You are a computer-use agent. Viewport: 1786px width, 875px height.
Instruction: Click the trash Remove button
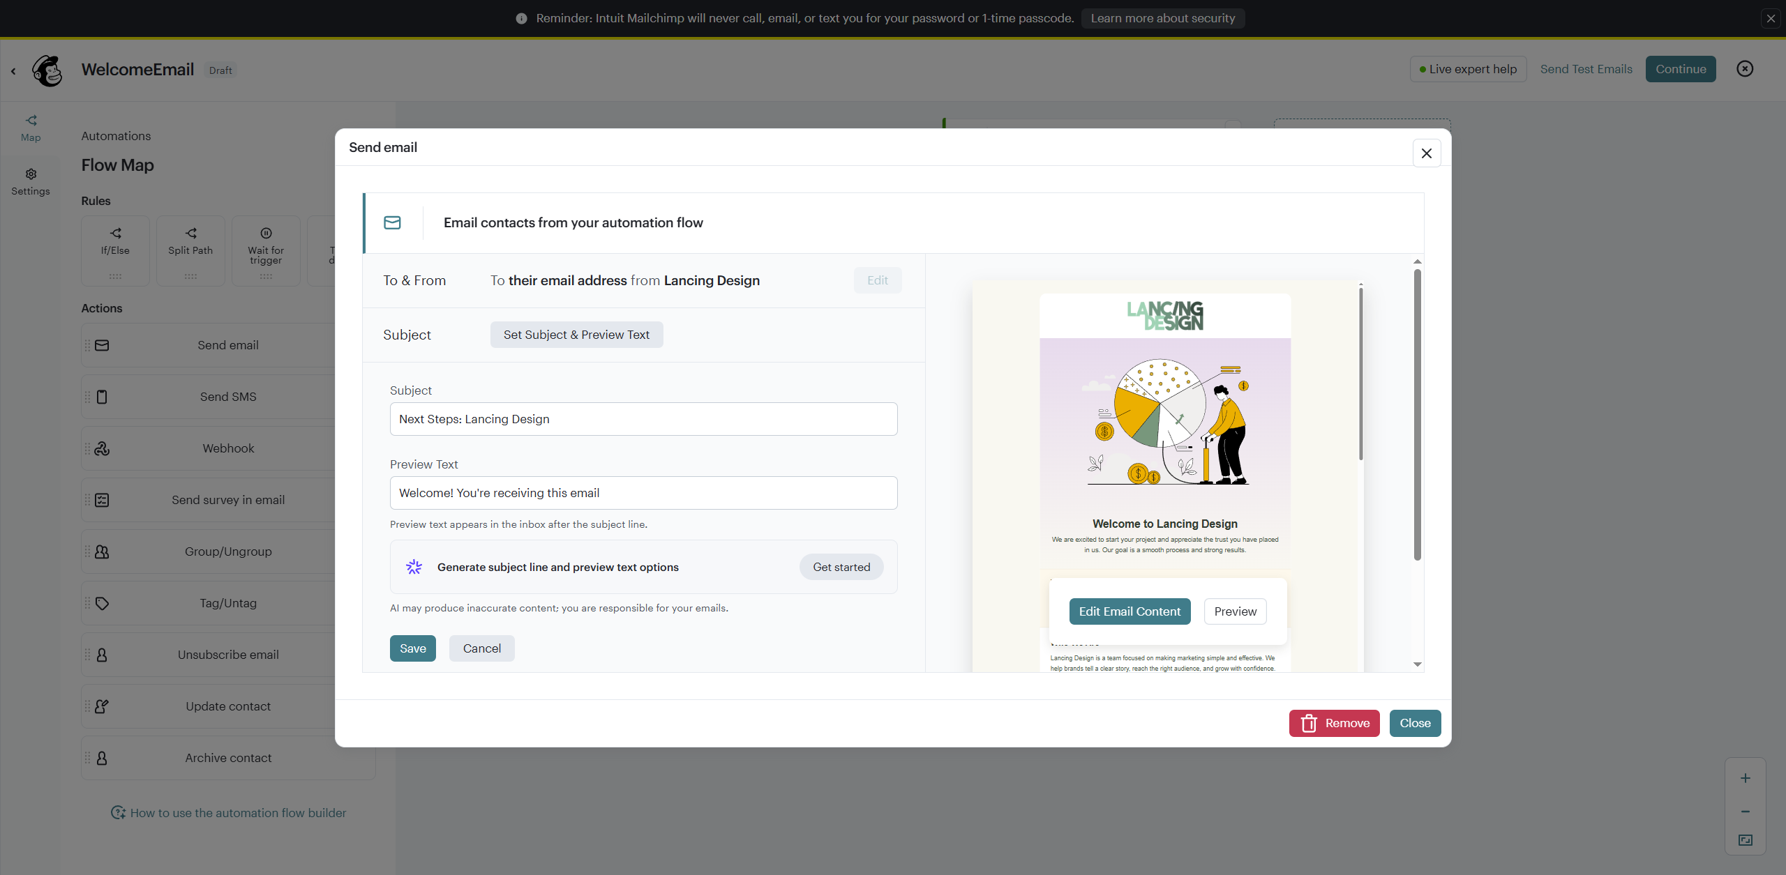click(x=1334, y=723)
